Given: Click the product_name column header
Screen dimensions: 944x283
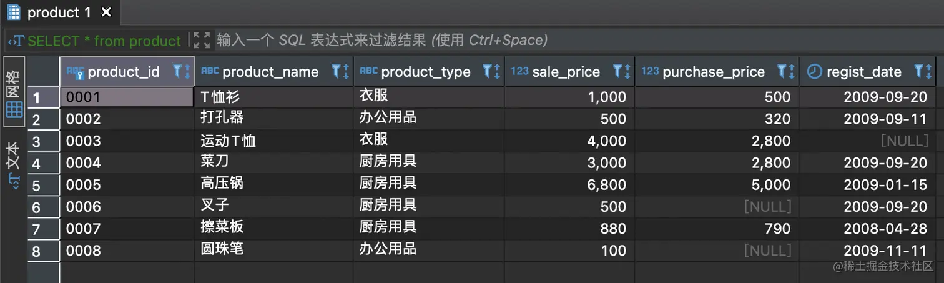Looking at the screenshot, I should [270, 72].
